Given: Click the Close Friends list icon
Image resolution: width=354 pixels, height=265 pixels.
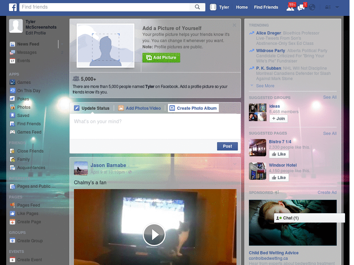Looking at the screenshot, I should (x=12, y=151).
